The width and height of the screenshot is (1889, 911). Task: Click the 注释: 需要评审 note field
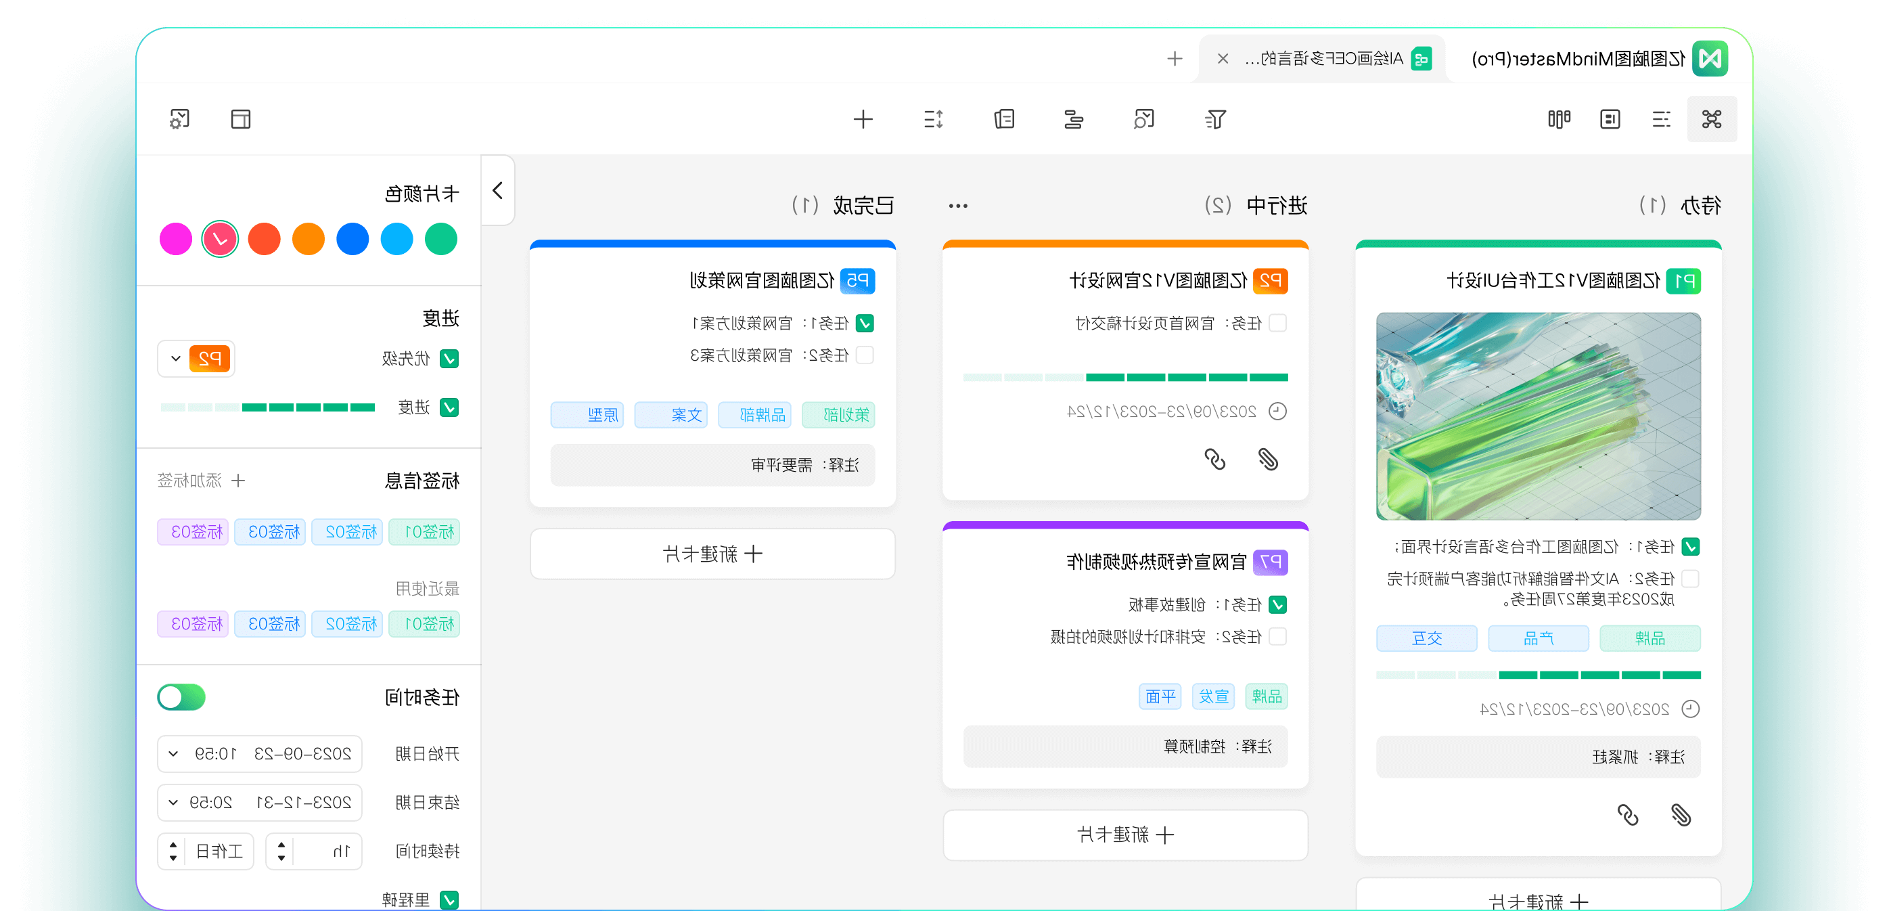[x=713, y=465]
